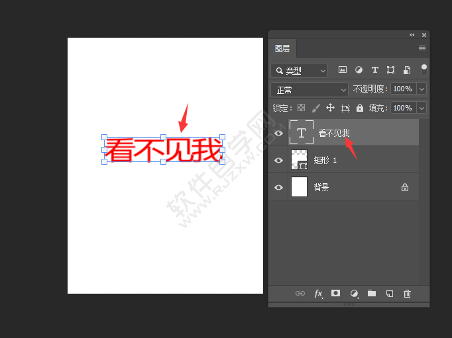Filter layers by shape type
This screenshot has width=452, height=338.
[x=390, y=69]
